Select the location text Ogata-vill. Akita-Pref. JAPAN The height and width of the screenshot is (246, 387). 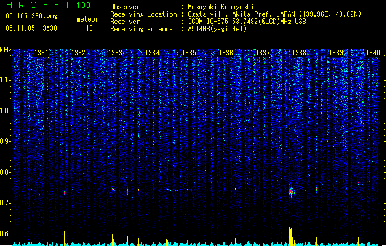tap(241, 14)
